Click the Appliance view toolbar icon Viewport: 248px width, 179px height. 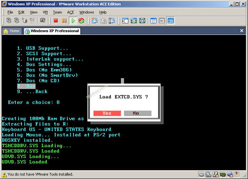click(162, 20)
